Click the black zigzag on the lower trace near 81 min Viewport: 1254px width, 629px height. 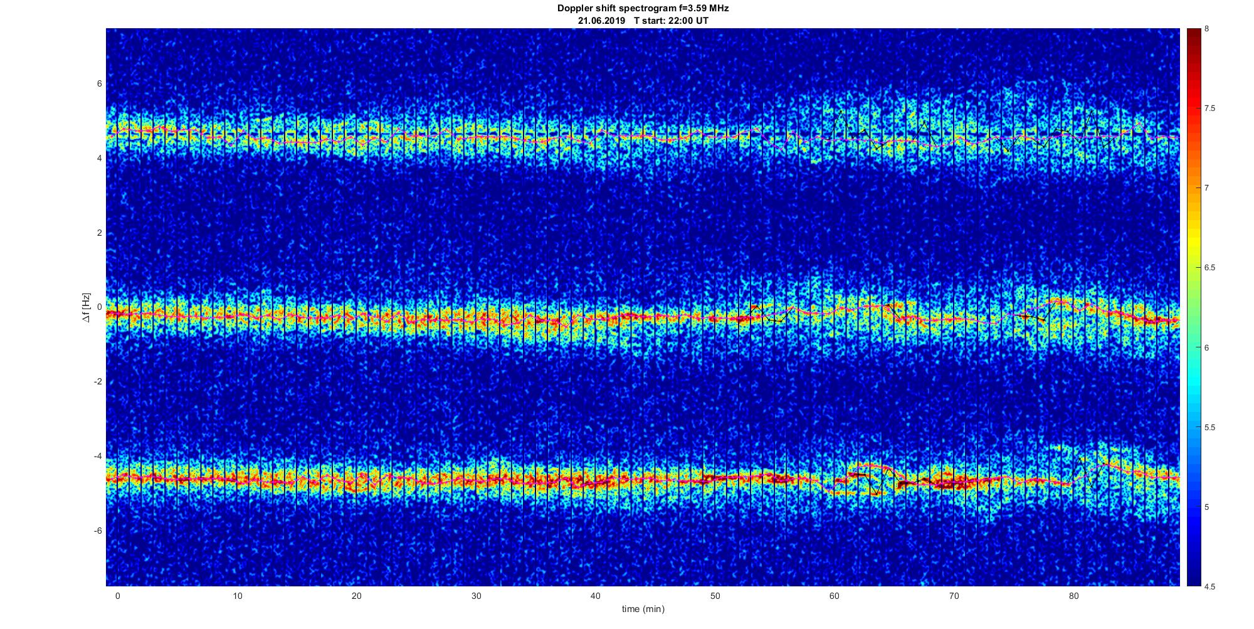[1086, 473]
